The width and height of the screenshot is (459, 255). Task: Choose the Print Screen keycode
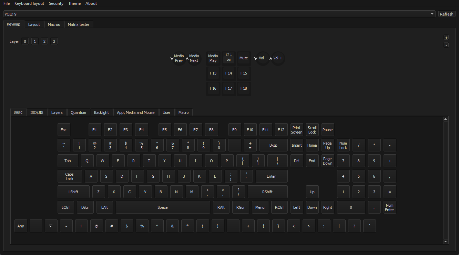(x=297, y=130)
